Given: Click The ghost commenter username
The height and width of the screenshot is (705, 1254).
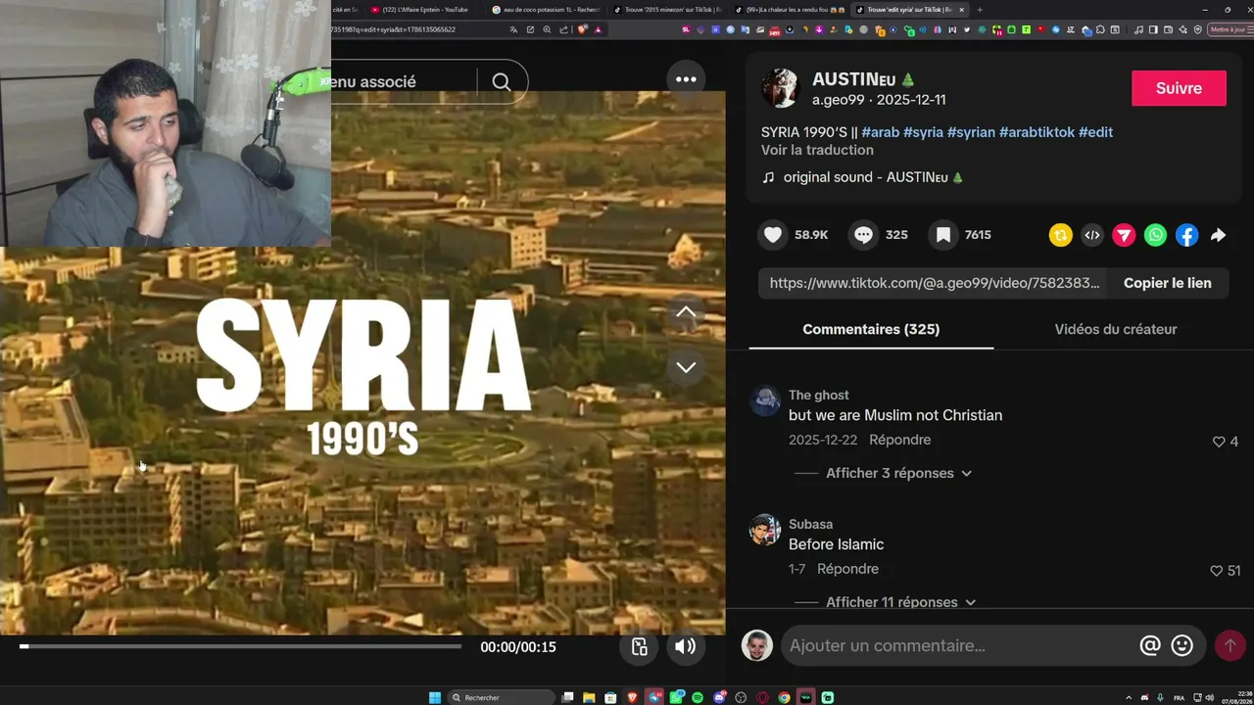Looking at the screenshot, I should pyautogui.click(x=818, y=395).
